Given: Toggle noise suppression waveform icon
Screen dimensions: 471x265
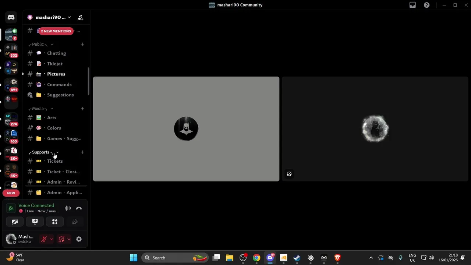Looking at the screenshot, I should 68,208.
